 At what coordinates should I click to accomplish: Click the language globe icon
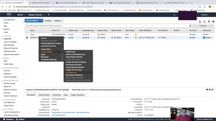[x=17, y=119]
